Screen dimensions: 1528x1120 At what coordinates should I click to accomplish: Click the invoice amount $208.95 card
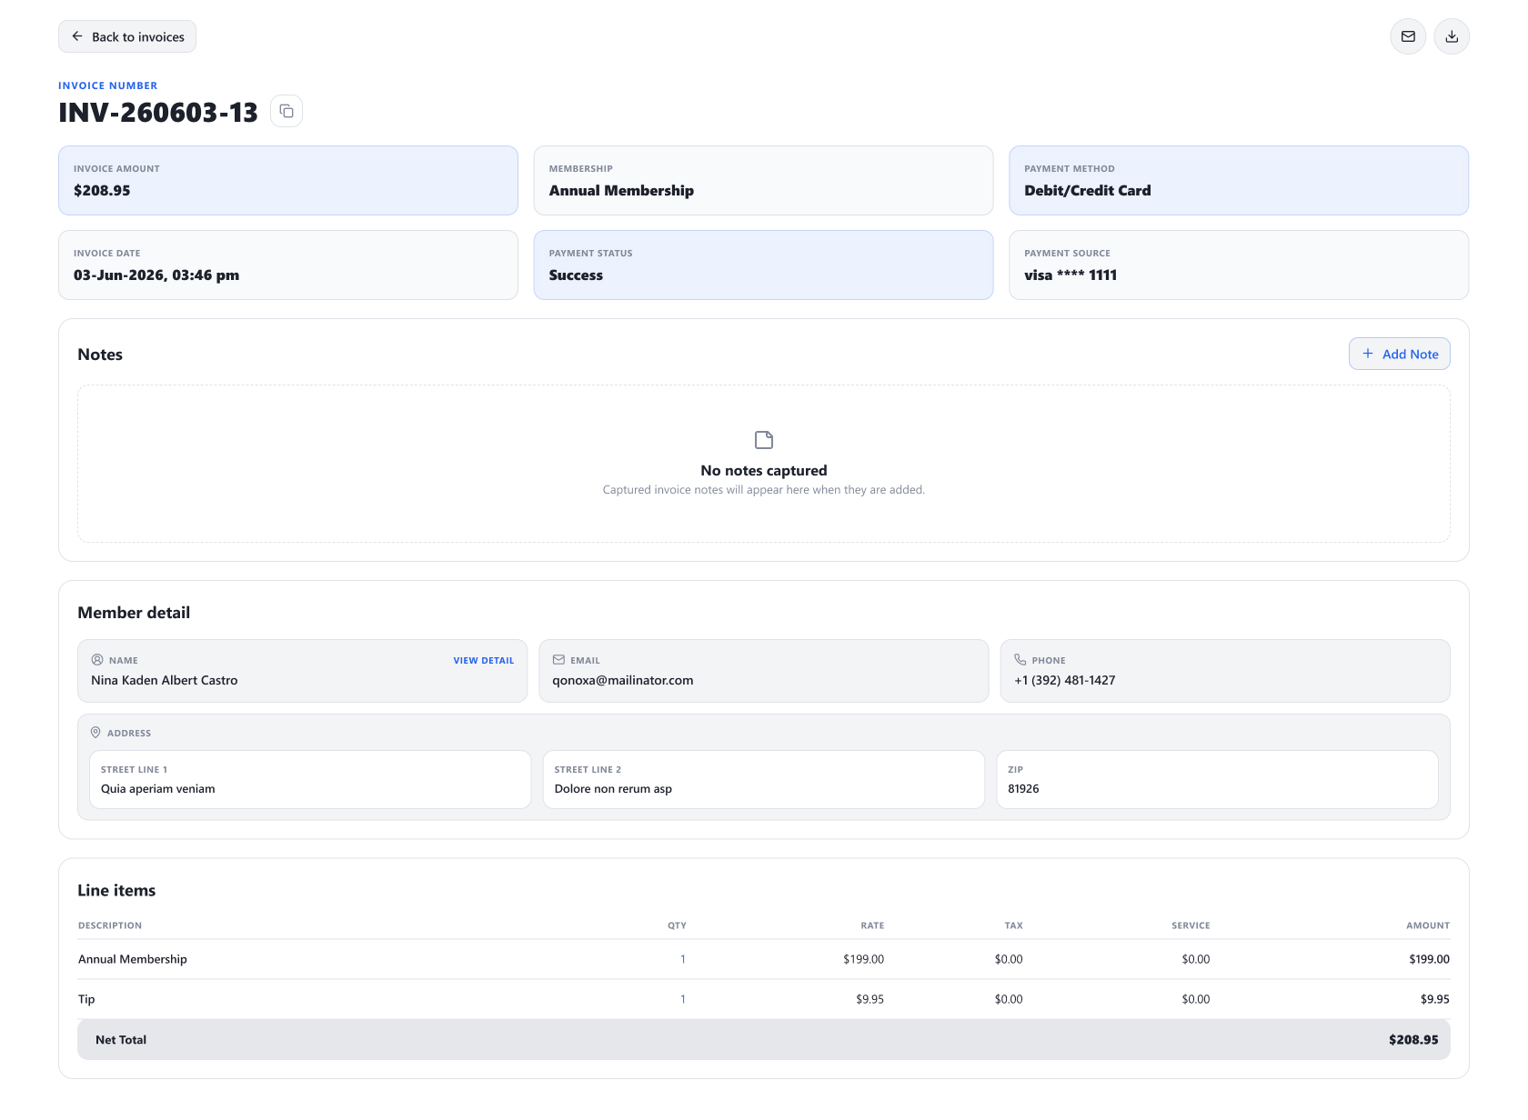[x=288, y=180]
